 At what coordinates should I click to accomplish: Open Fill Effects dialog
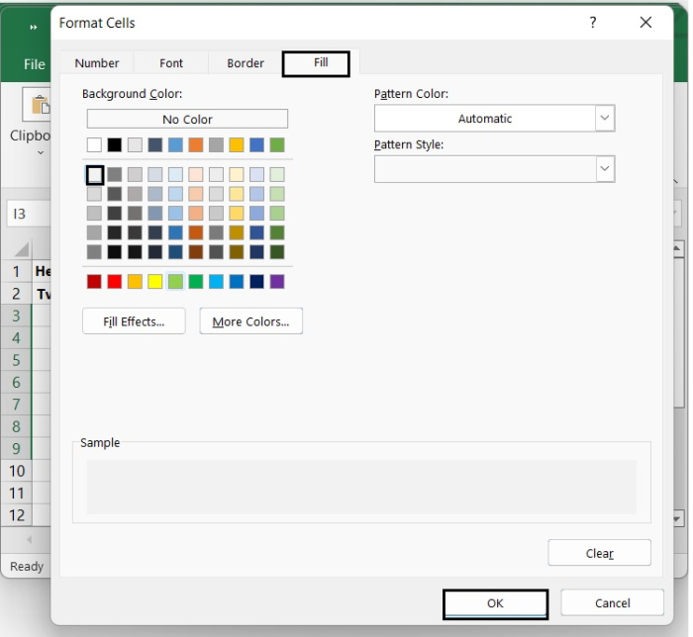coord(134,321)
